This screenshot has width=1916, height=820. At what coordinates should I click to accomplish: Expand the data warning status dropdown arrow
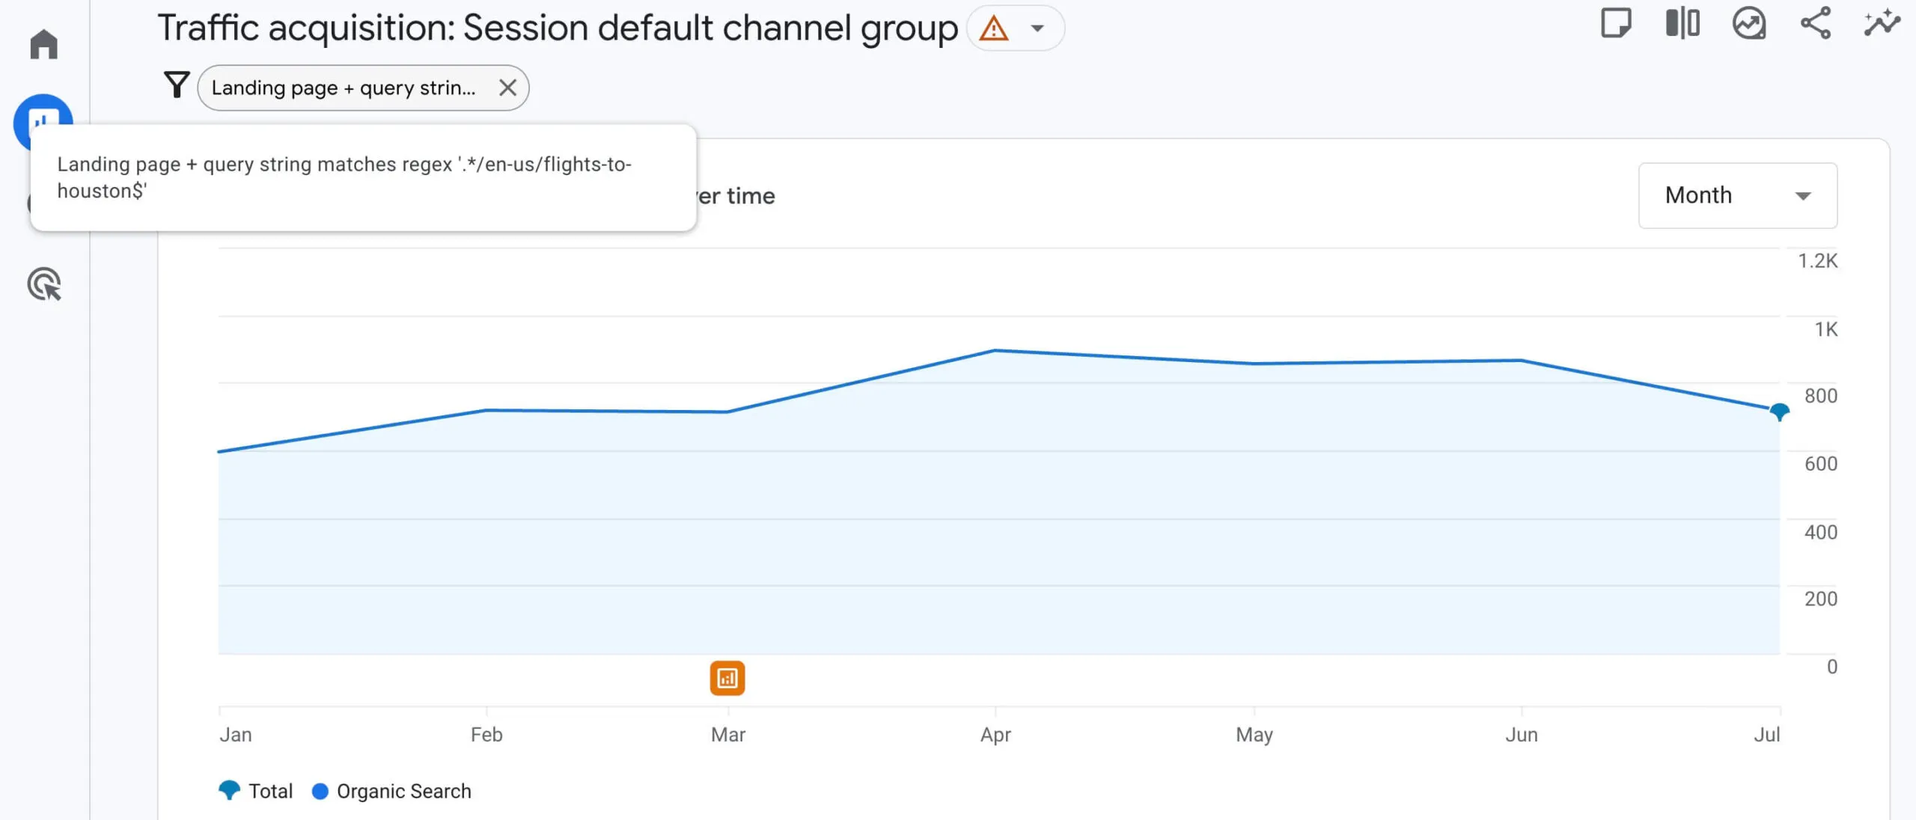tap(1037, 28)
